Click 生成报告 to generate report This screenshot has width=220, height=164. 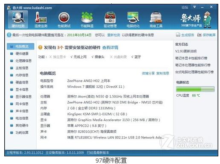pos(185,35)
